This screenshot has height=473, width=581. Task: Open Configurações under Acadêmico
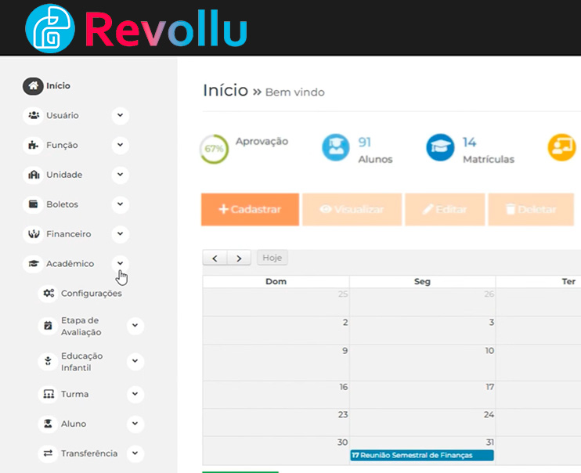91,293
